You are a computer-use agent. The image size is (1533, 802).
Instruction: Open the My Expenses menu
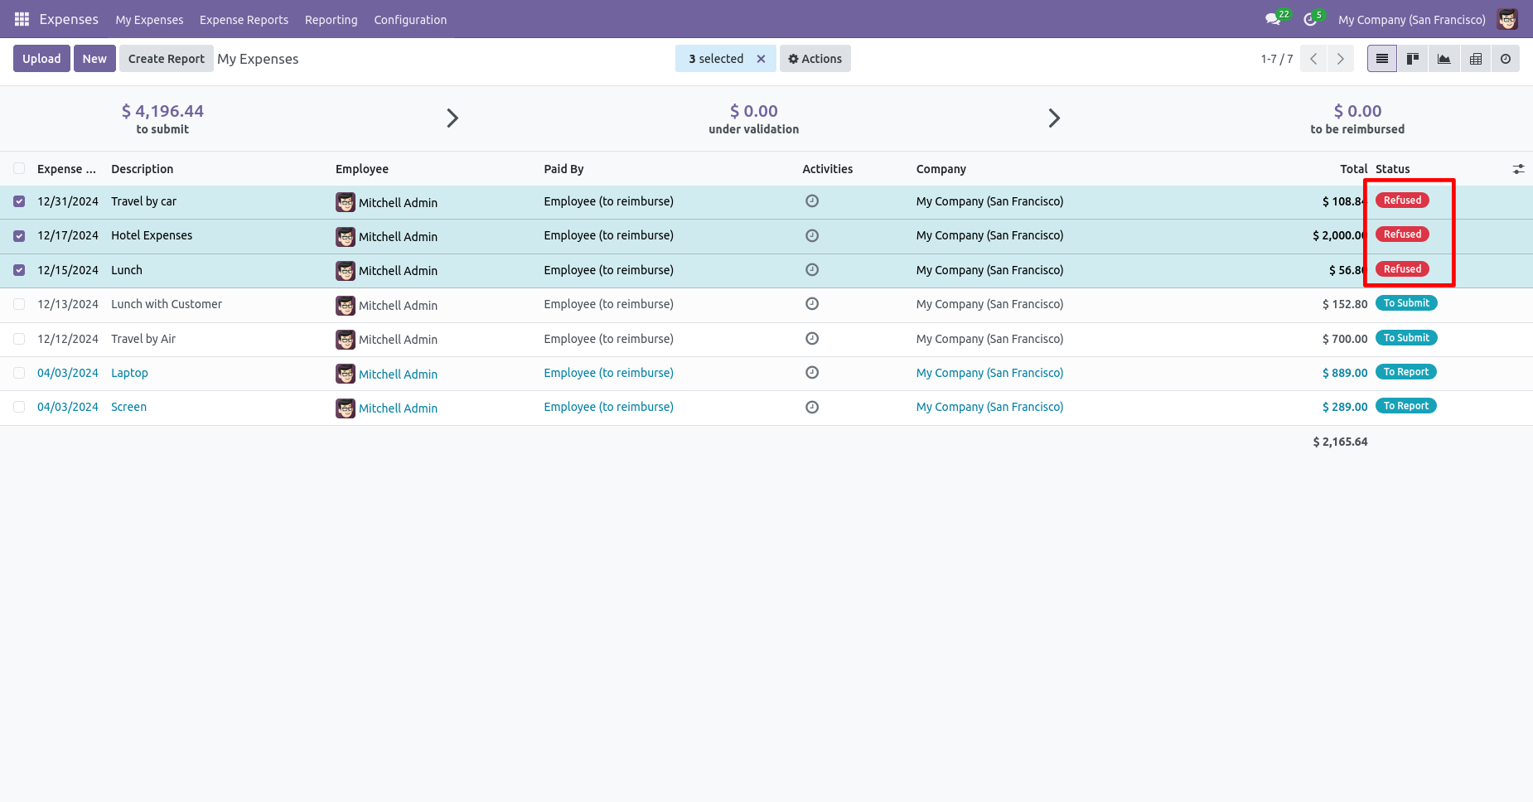point(149,20)
